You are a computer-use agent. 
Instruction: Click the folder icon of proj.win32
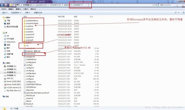click(x=24, y=34)
